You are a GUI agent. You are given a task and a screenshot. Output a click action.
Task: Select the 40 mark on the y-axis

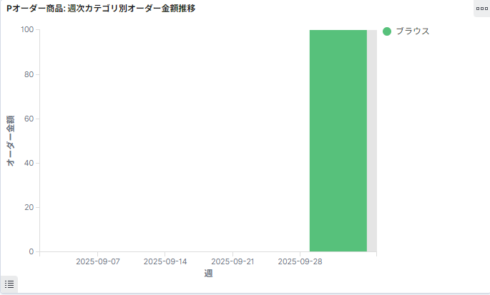[29, 163]
